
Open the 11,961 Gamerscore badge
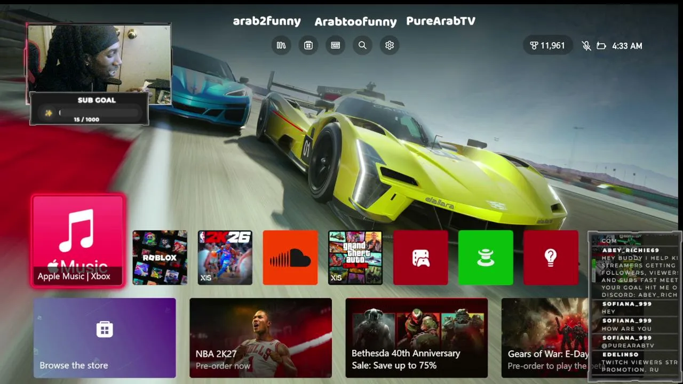pos(547,46)
